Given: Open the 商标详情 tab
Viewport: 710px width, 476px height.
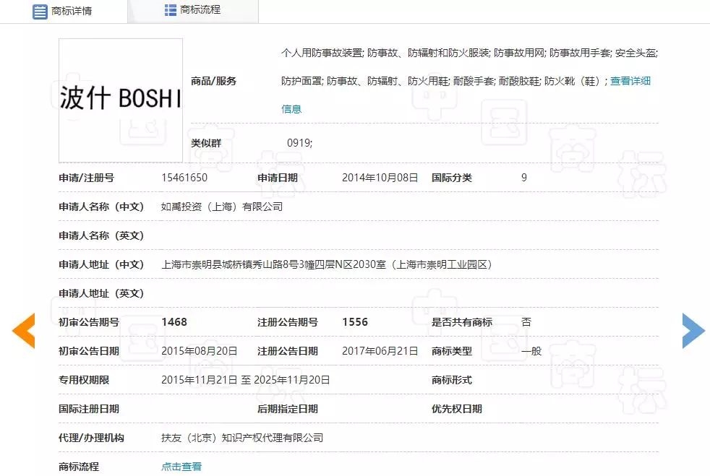Looking at the screenshot, I should coord(62,11).
